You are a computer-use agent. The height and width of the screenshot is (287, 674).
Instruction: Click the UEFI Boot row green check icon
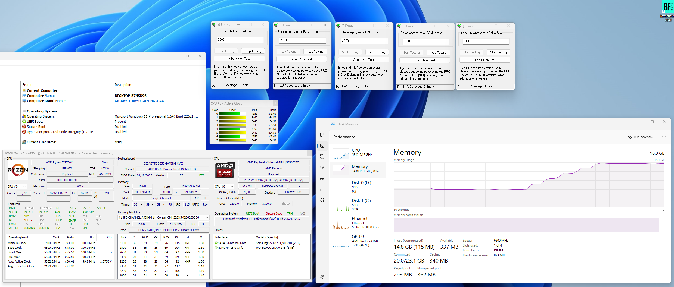(x=24, y=122)
